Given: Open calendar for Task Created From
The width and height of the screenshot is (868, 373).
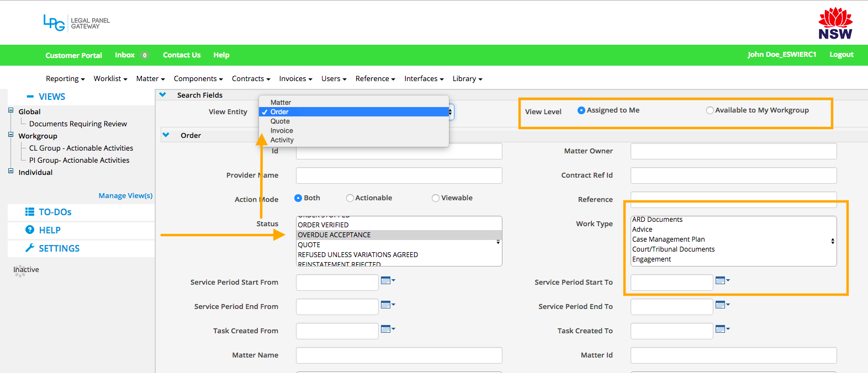Looking at the screenshot, I should coord(388,329).
